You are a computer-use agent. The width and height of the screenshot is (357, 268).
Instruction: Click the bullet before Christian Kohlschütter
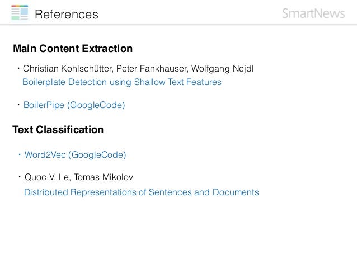(x=18, y=68)
